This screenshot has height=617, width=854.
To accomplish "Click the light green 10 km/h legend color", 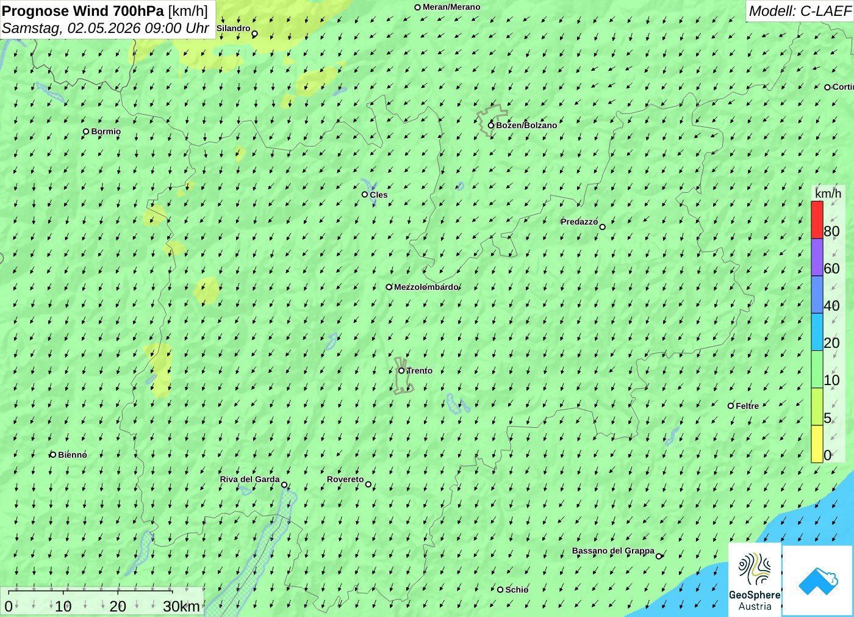I will [x=817, y=369].
